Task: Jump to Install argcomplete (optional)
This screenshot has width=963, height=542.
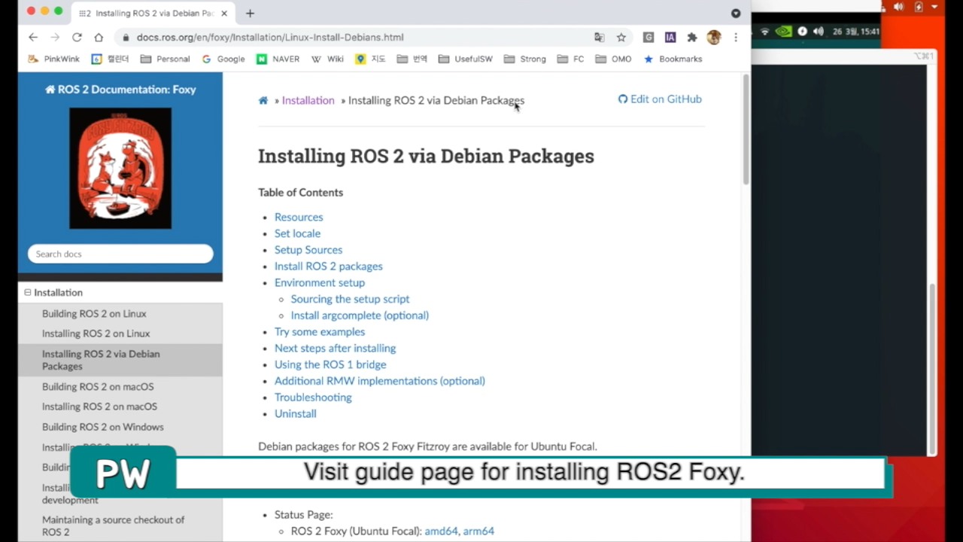Action: click(360, 315)
